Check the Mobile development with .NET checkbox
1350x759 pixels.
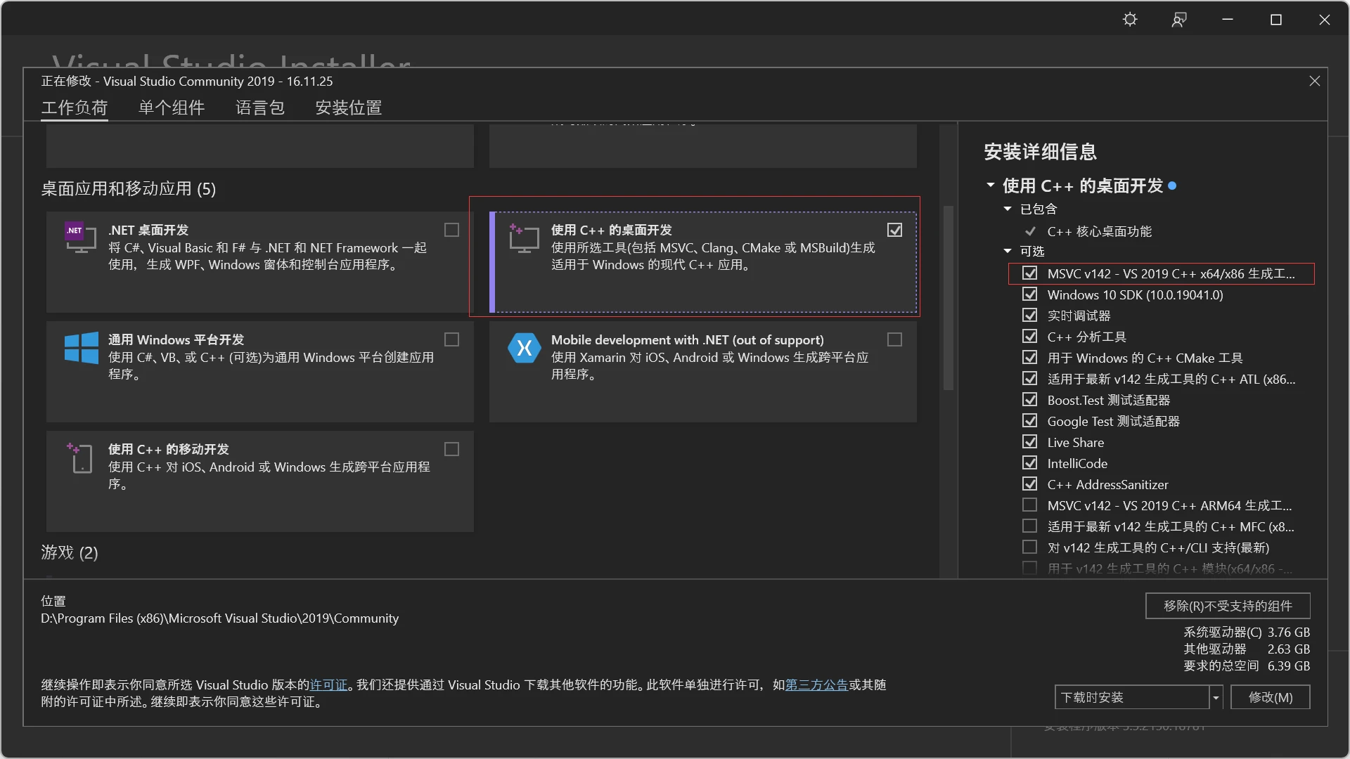click(894, 339)
